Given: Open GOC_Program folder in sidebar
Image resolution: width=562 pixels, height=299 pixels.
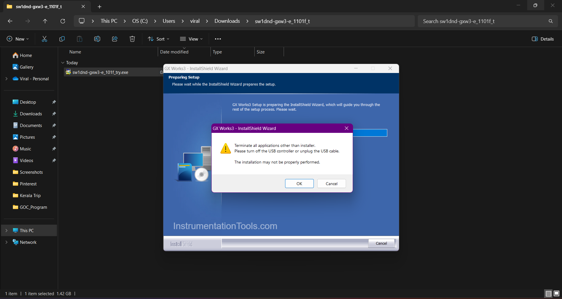Looking at the screenshot, I should (30, 207).
